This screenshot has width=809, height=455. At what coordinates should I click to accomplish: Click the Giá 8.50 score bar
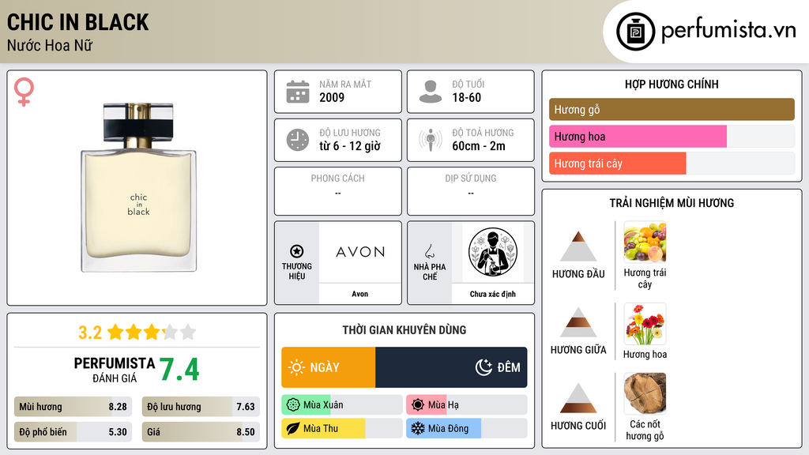click(x=201, y=432)
